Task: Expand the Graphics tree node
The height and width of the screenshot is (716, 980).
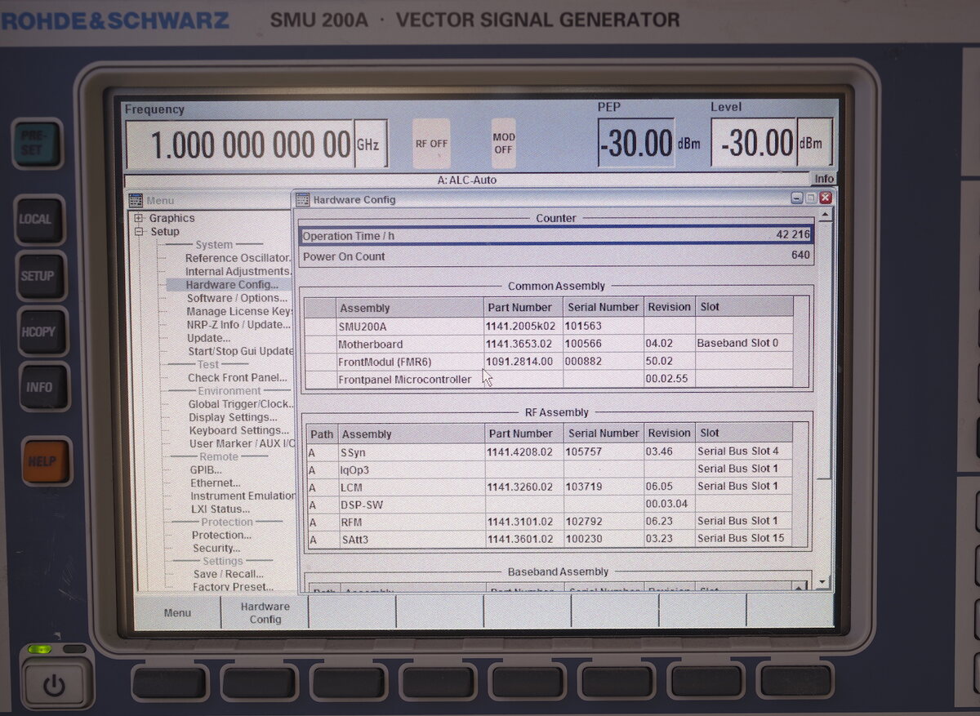Action: pyautogui.click(x=139, y=218)
